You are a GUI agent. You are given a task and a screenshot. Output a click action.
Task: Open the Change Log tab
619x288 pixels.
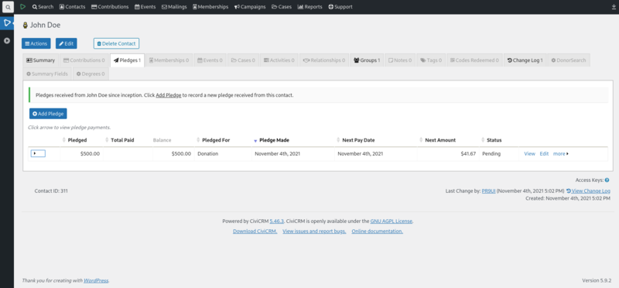tap(525, 60)
